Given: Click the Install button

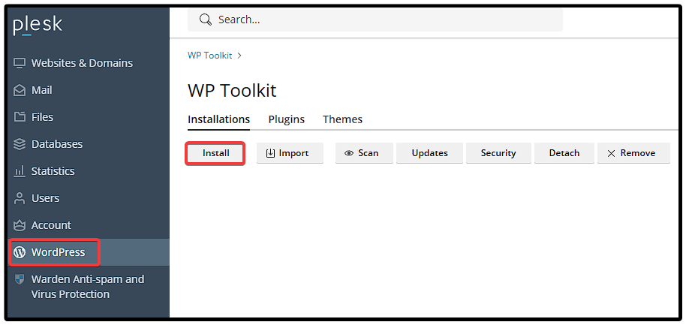Looking at the screenshot, I should [215, 153].
